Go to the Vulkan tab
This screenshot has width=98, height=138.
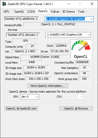55,12
